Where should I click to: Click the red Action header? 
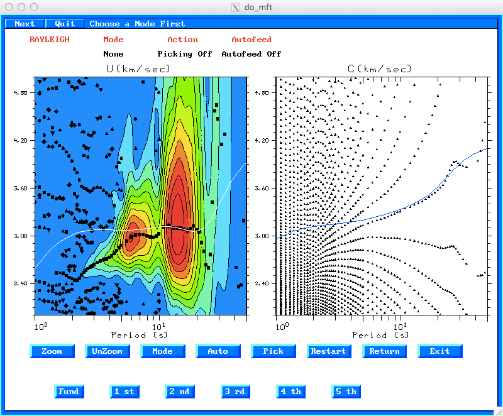(182, 40)
